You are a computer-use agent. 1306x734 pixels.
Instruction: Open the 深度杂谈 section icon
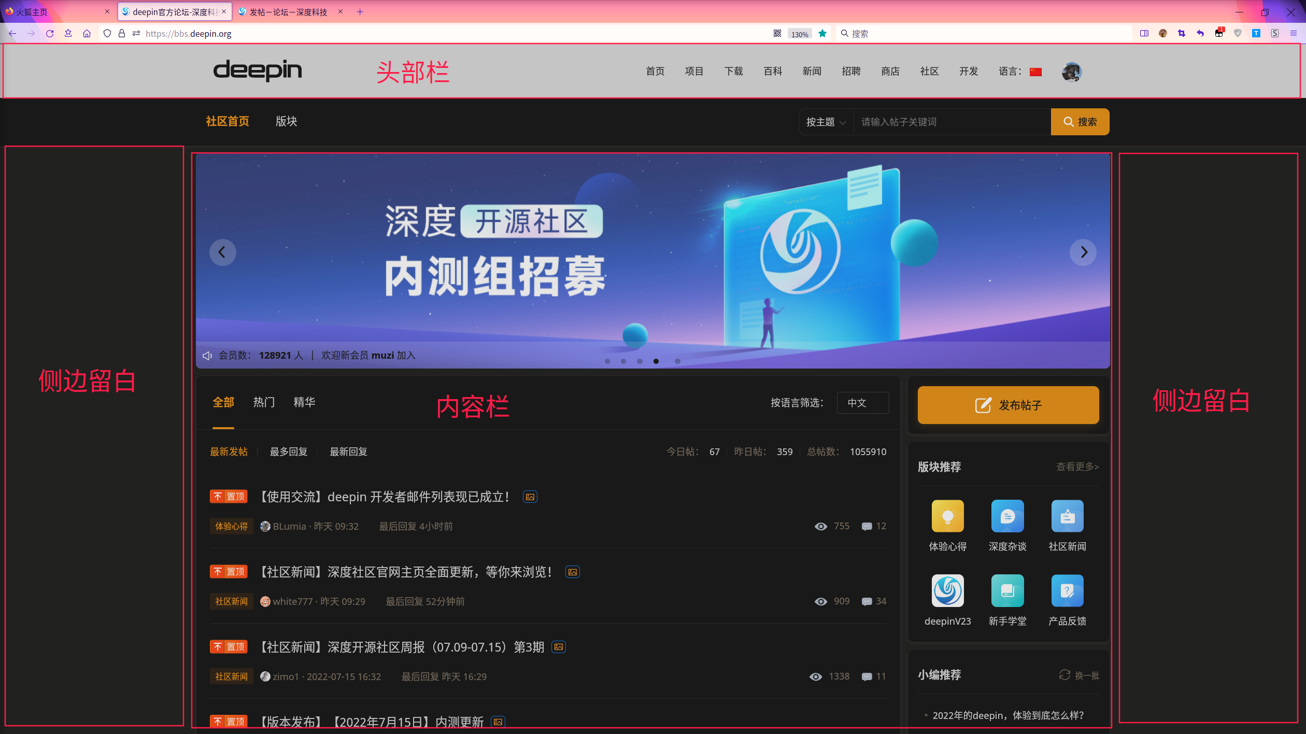1007,516
